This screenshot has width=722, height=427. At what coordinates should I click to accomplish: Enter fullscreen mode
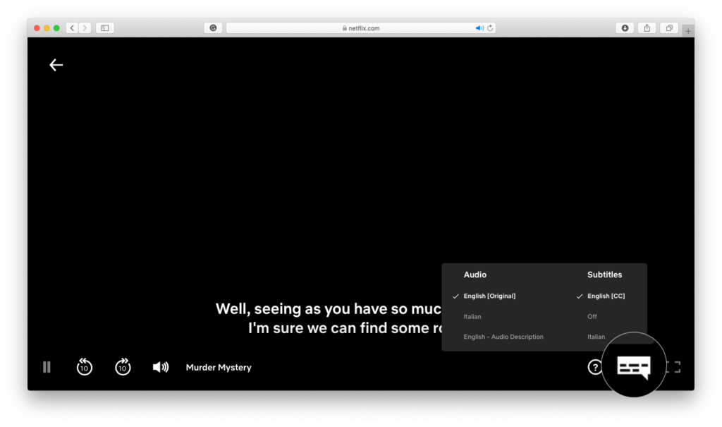[674, 367]
